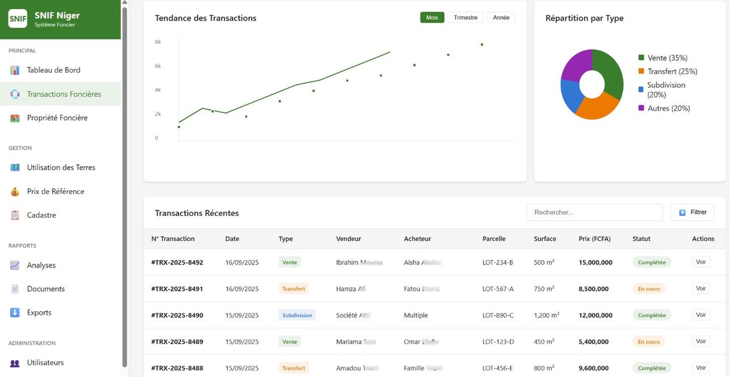Image resolution: width=730 pixels, height=377 pixels.
Task: Click Voir on row #TRX-2025-8488
Action: [x=701, y=367]
